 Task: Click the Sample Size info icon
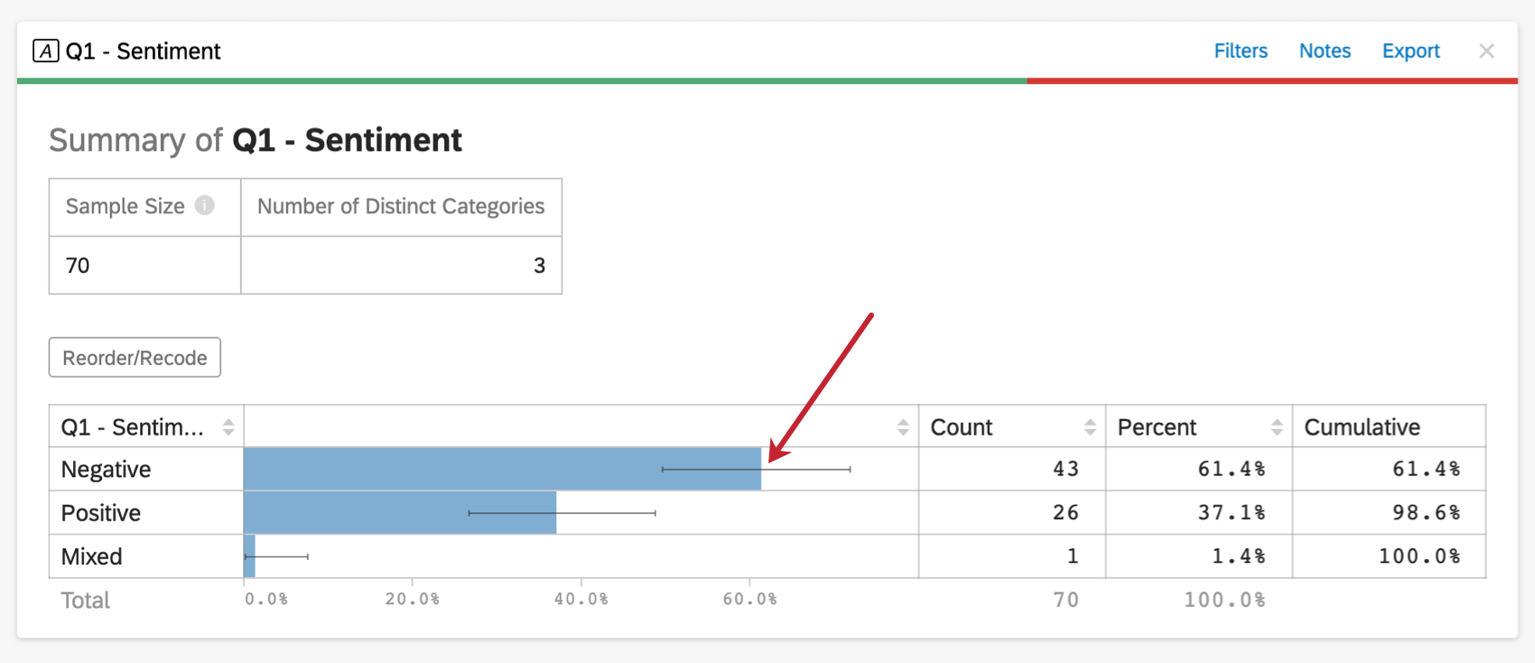[x=205, y=206]
